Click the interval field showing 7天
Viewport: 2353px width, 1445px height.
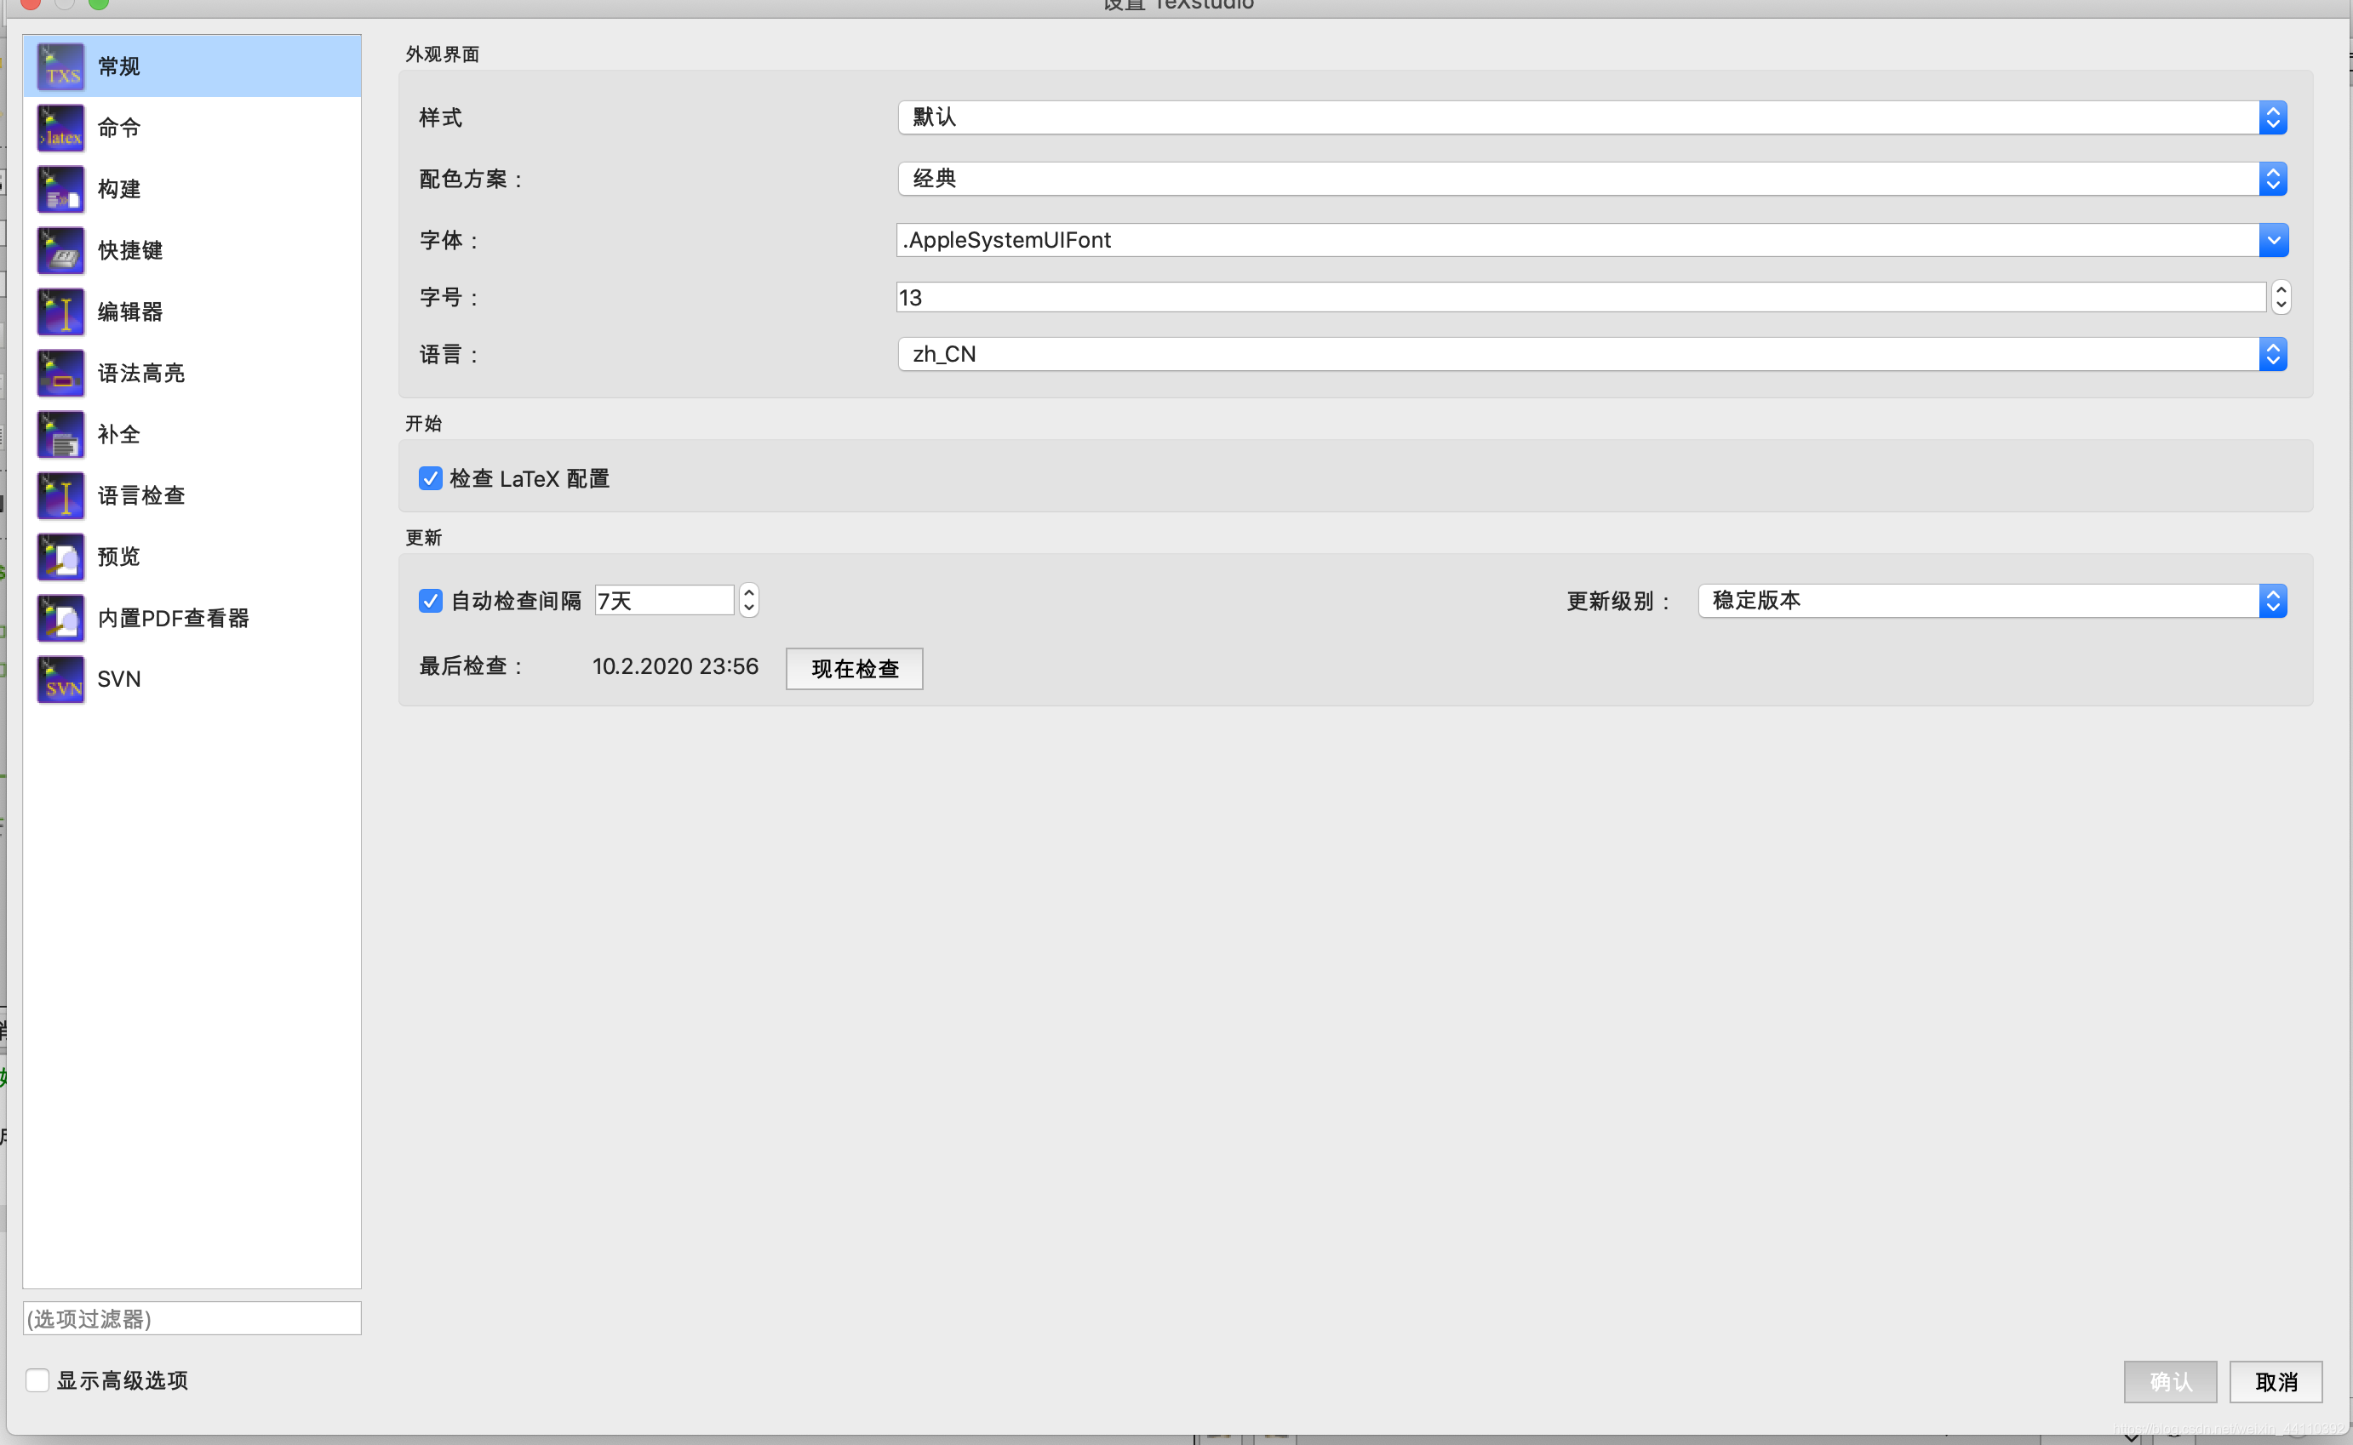pyautogui.click(x=664, y=600)
